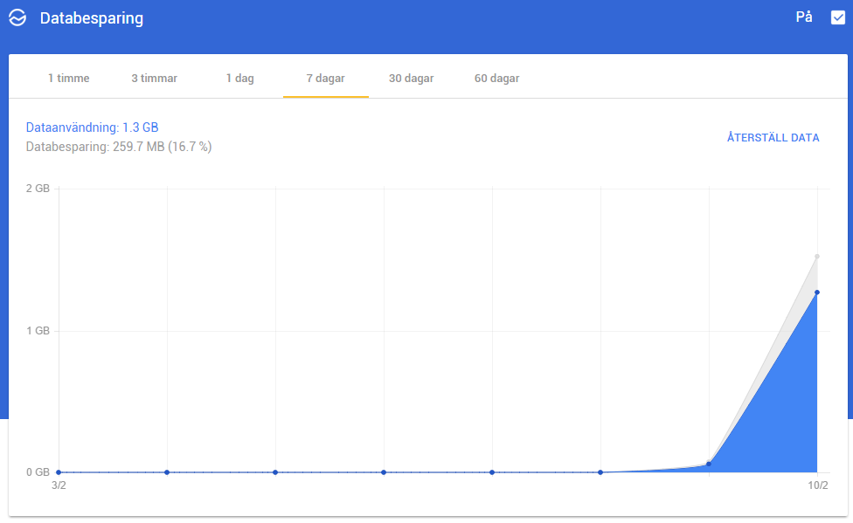Screen dimensions: 853x523
Task: Select the 7 dagar tab
Action: point(325,79)
